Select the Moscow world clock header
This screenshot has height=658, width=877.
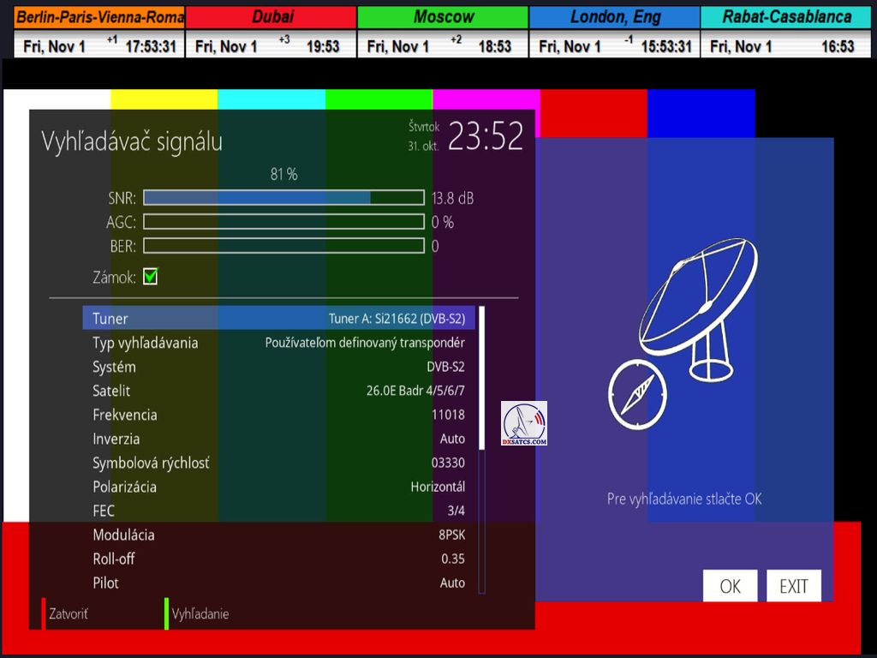pos(443,17)
